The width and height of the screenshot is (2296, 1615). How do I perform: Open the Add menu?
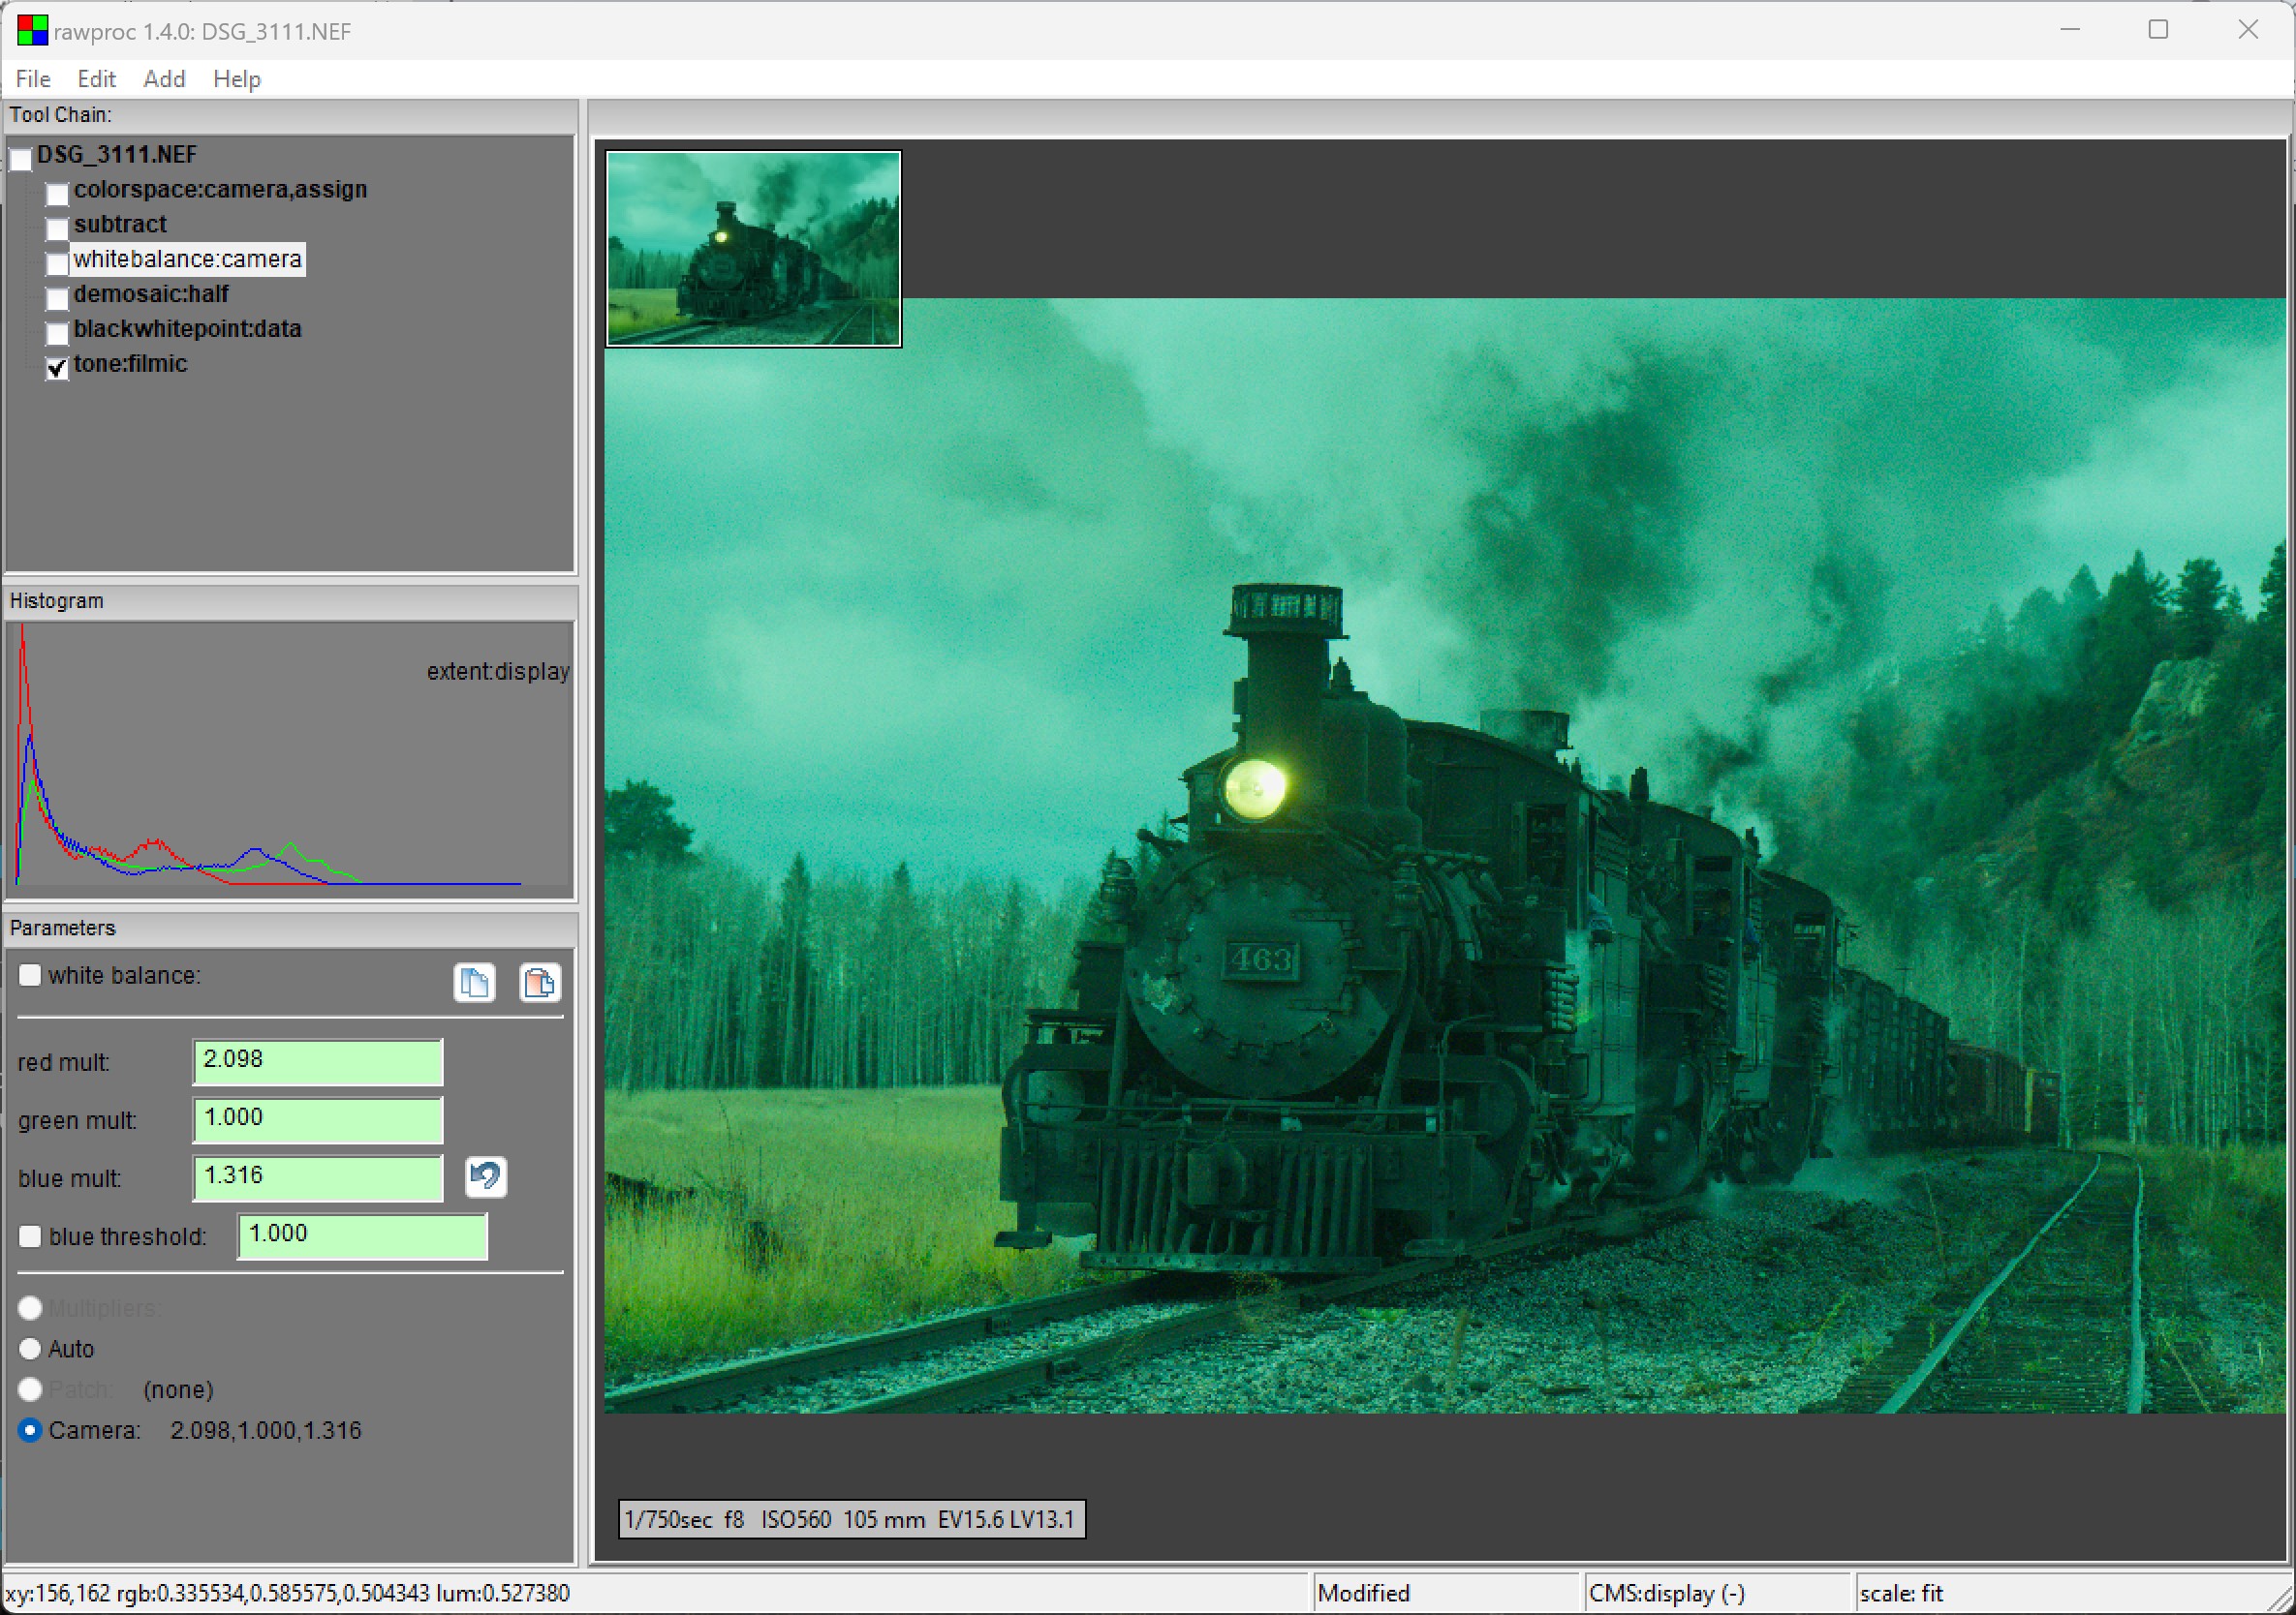click(x=164, y=79)
